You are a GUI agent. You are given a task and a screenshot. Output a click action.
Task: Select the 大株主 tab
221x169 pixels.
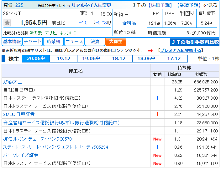(x=116, y=42)
